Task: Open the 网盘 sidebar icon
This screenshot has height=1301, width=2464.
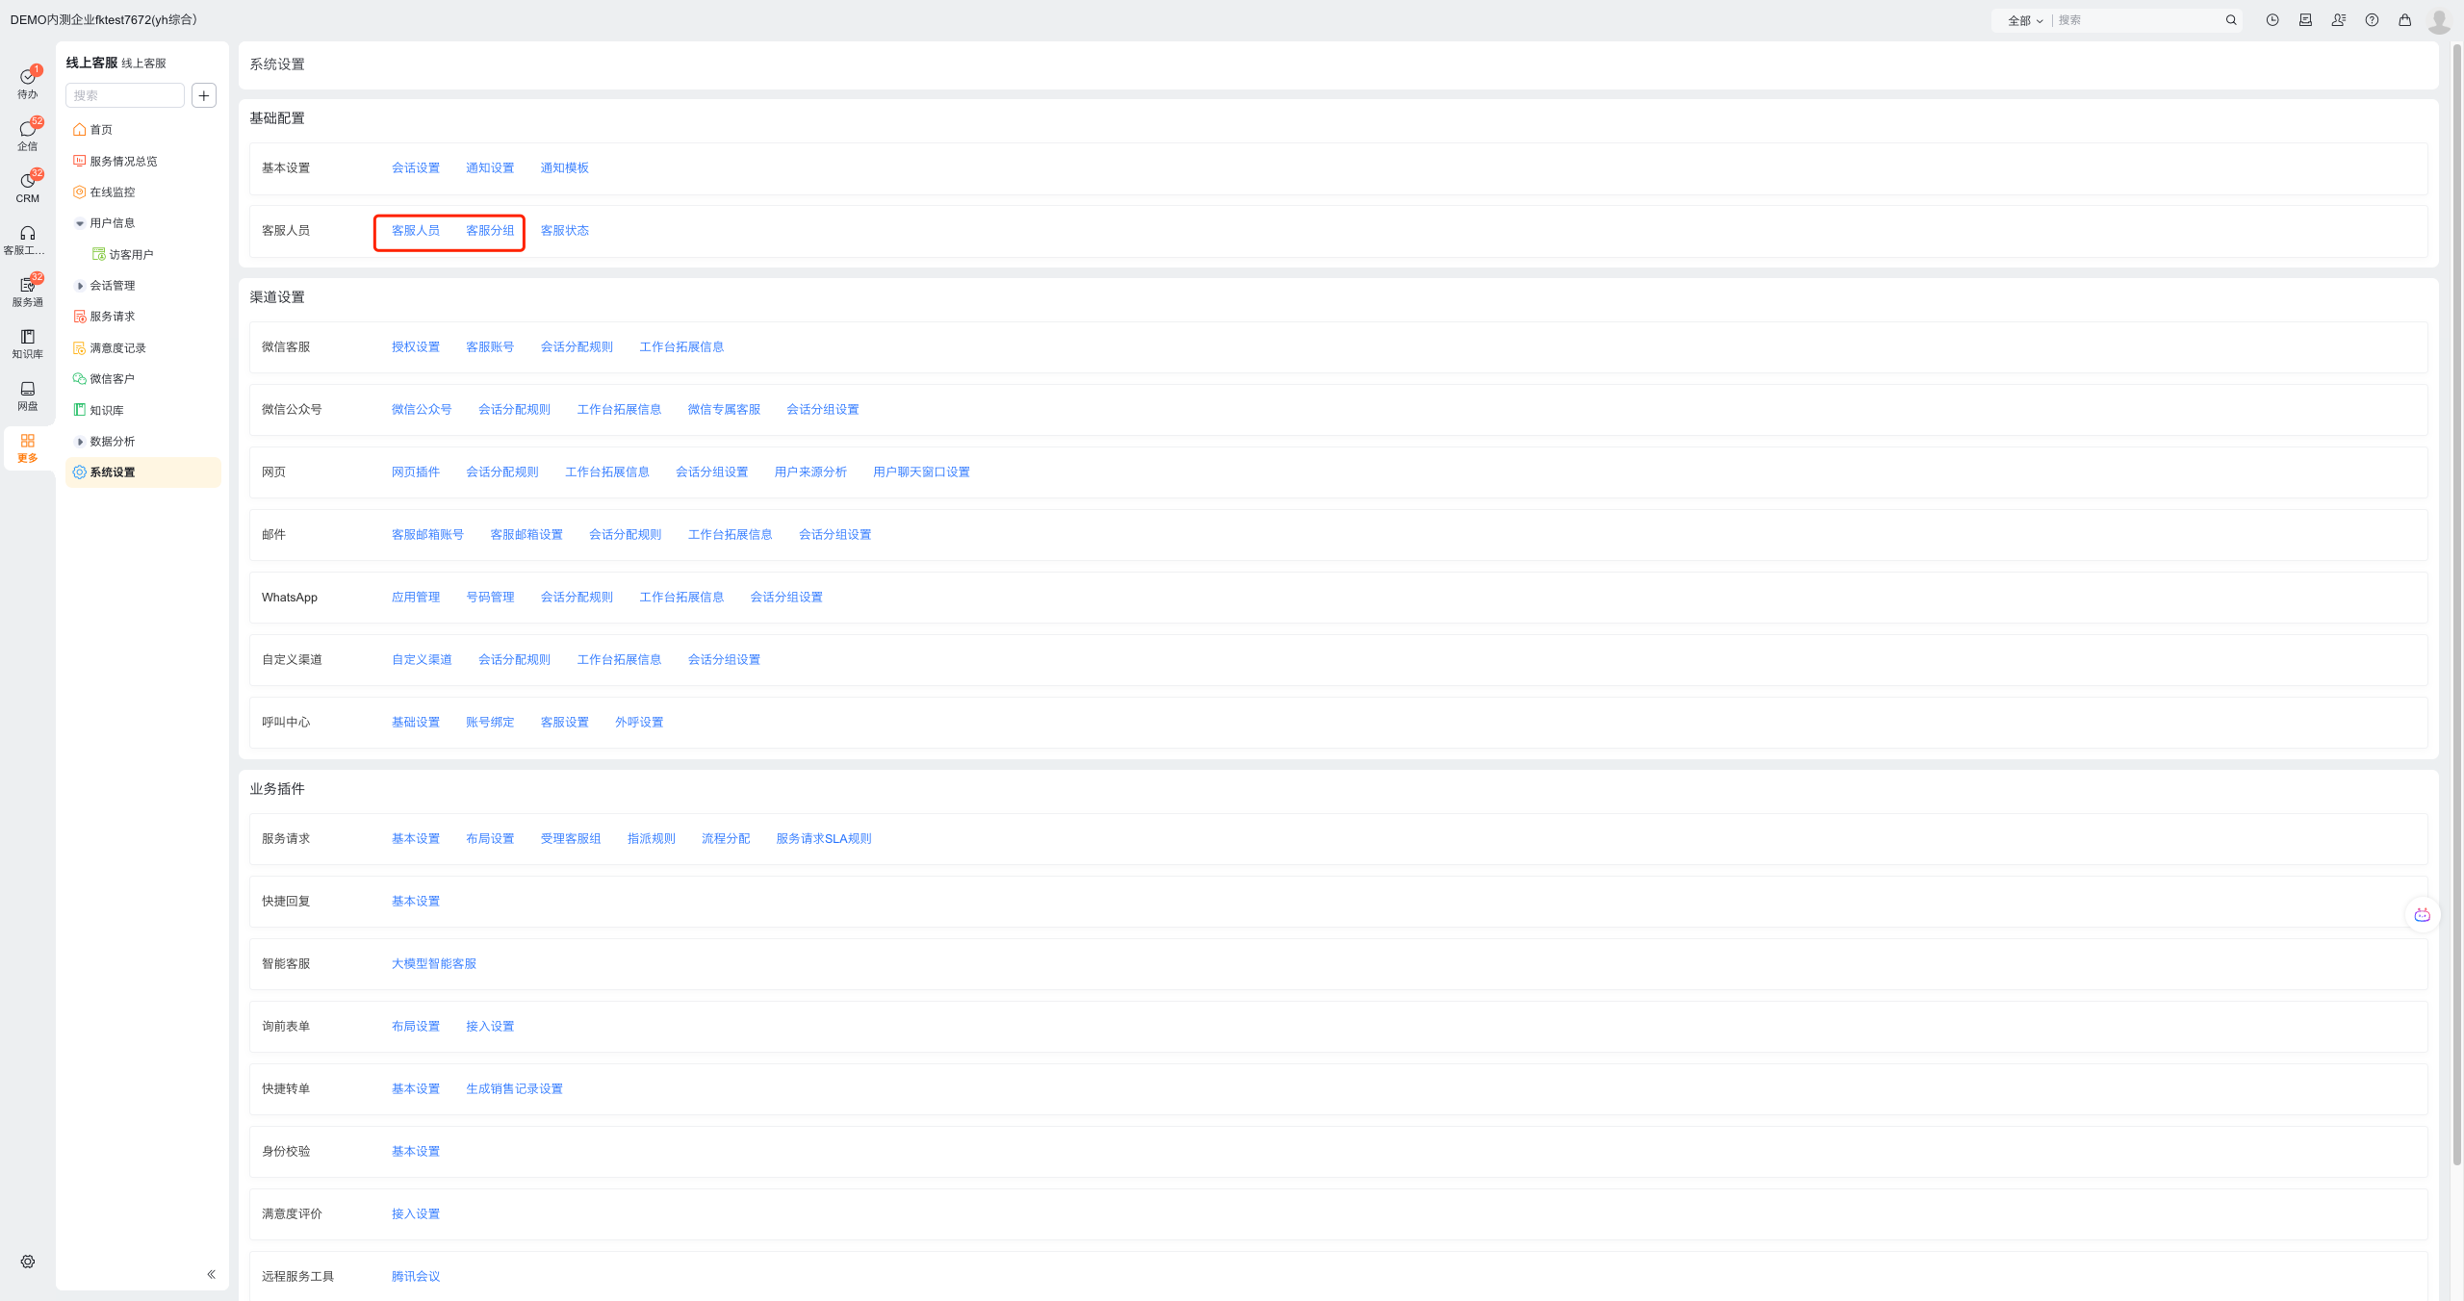Action: pos(27,394)
